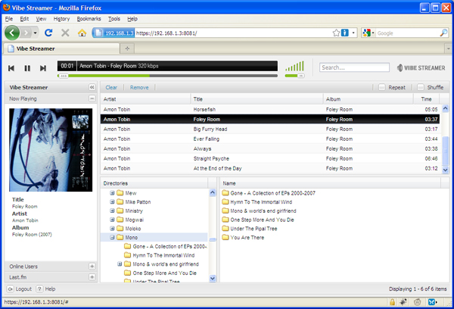454x309 pixels.
Task: Select the Always track
Action: click(x=270, y=148)
